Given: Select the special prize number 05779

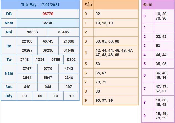Looking at the screenshot, I should (x=48, y=14).
